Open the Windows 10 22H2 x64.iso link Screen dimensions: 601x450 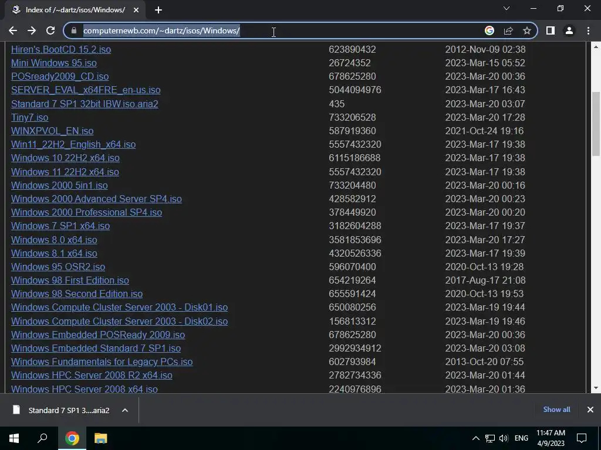point(65,158)
